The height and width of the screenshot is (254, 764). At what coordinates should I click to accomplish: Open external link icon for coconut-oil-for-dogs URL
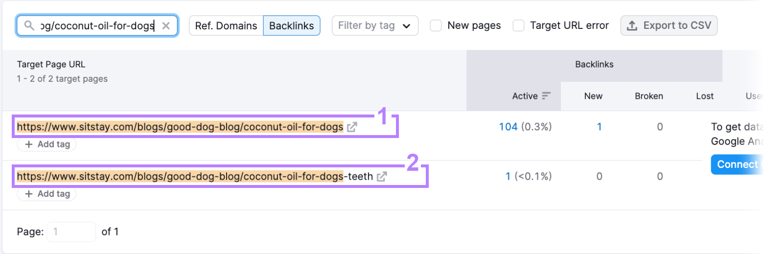(x=351, y=127)
